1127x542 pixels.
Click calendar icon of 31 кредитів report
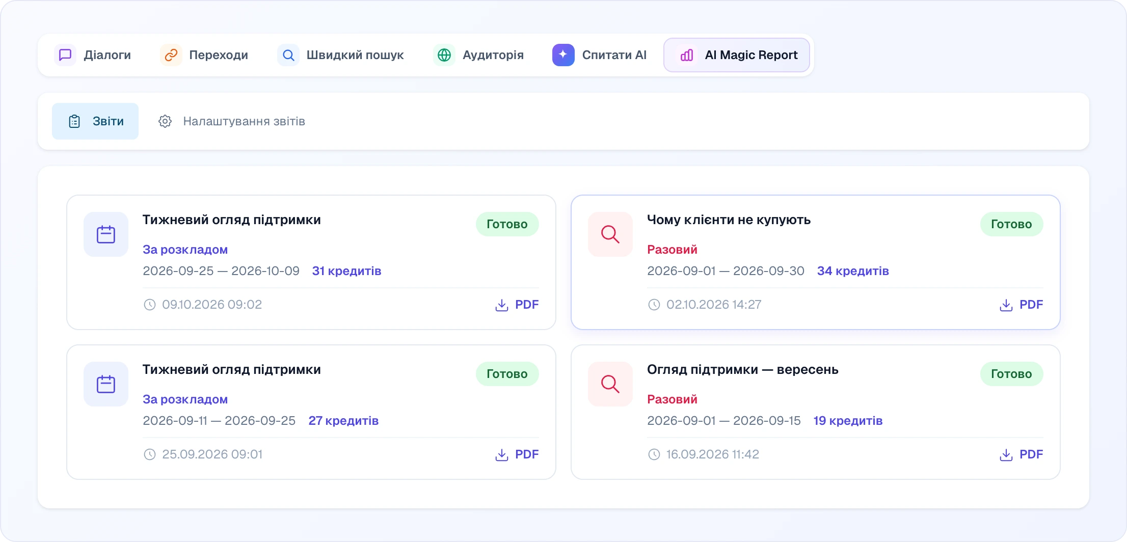coord(106,234)
